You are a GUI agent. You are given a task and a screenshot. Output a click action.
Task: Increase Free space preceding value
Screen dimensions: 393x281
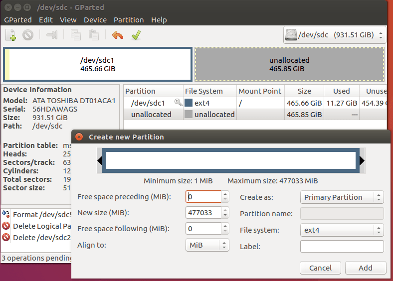pos(225,194)
